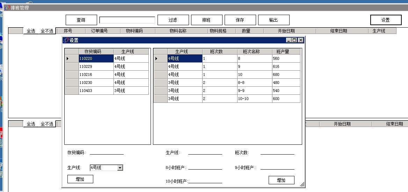Click the left 增加 button under 生产线 dropdown
Screen dimensions: 408x192
tap(80, 179)
